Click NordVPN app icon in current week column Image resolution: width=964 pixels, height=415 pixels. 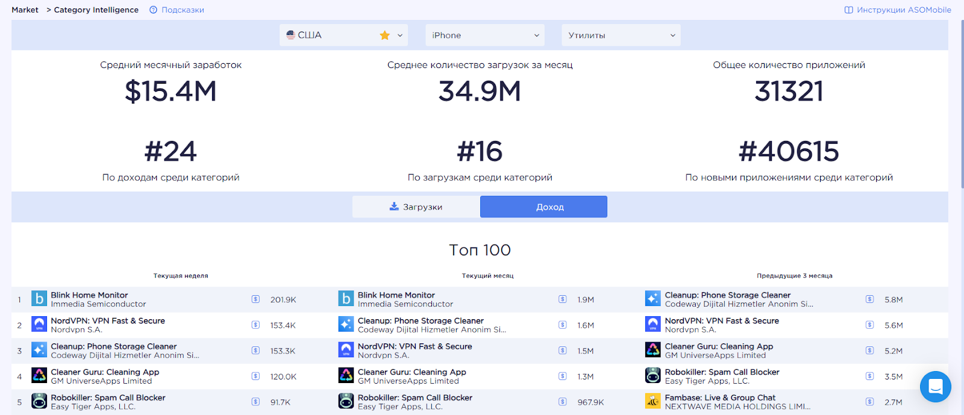(39, 325)
